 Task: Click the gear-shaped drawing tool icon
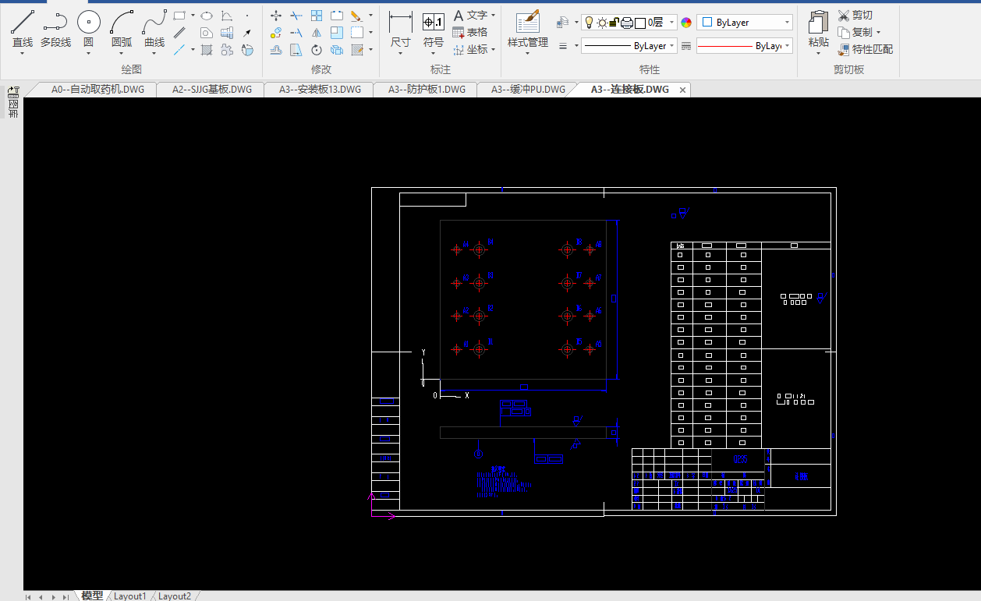227,50
